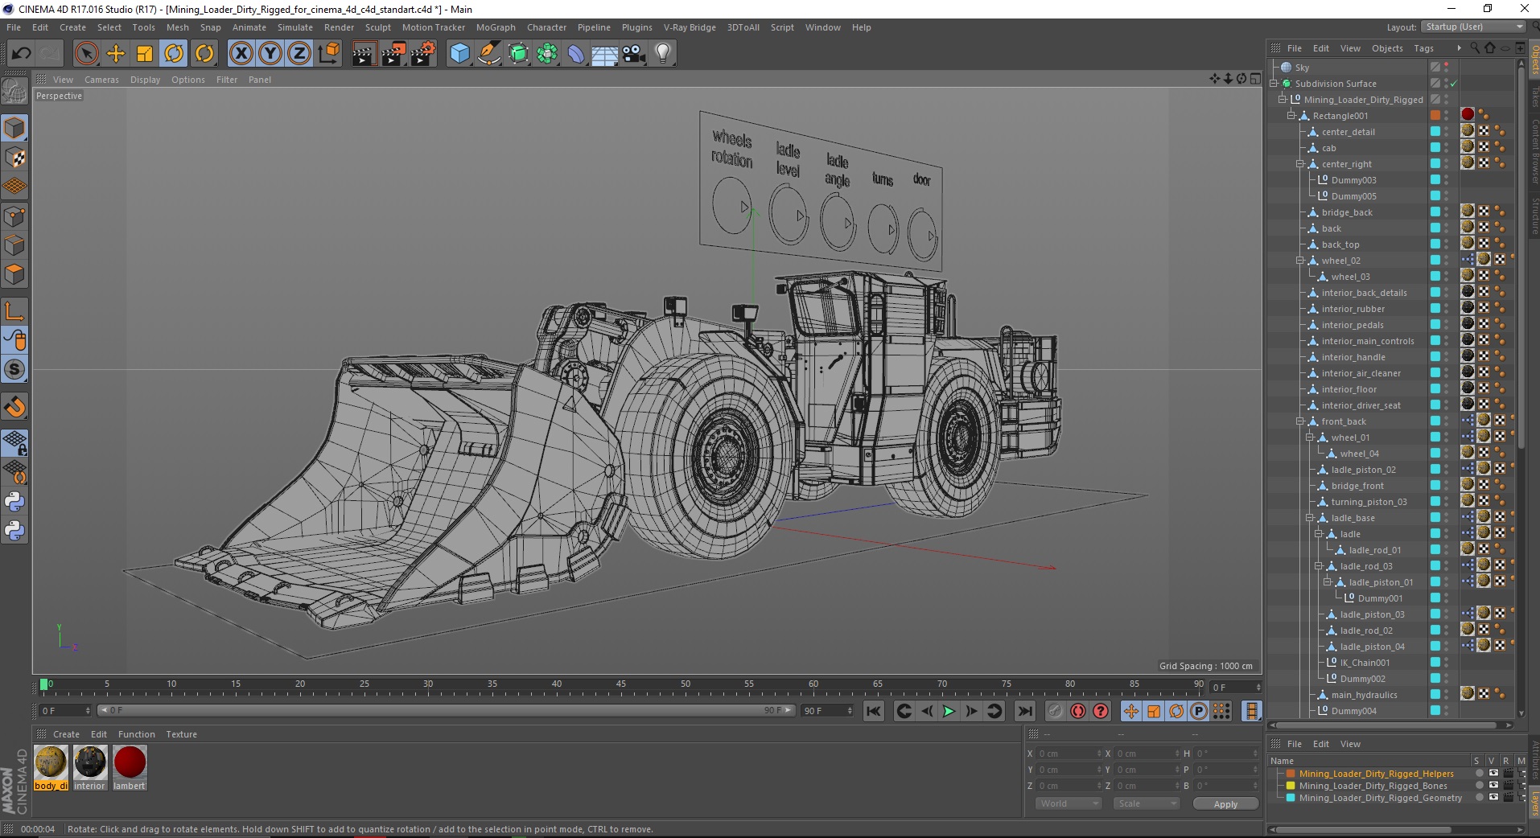Collapse center_right hierarchy node
1540x838 pixels.
coord(1299,164)
